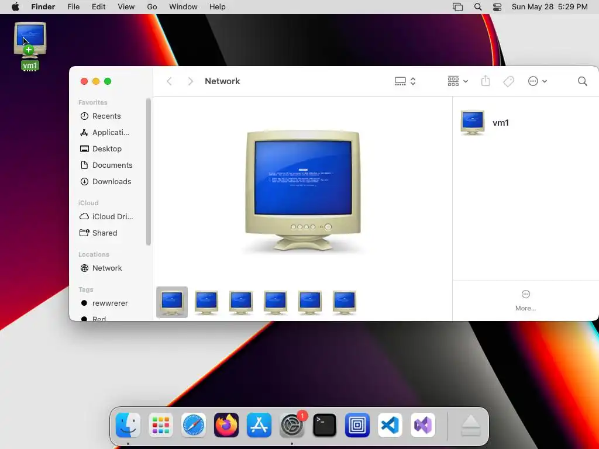This screenshot has width=599, height=449.
Task: Select the sixth gallery thumbnail
Action: (344, 302)
